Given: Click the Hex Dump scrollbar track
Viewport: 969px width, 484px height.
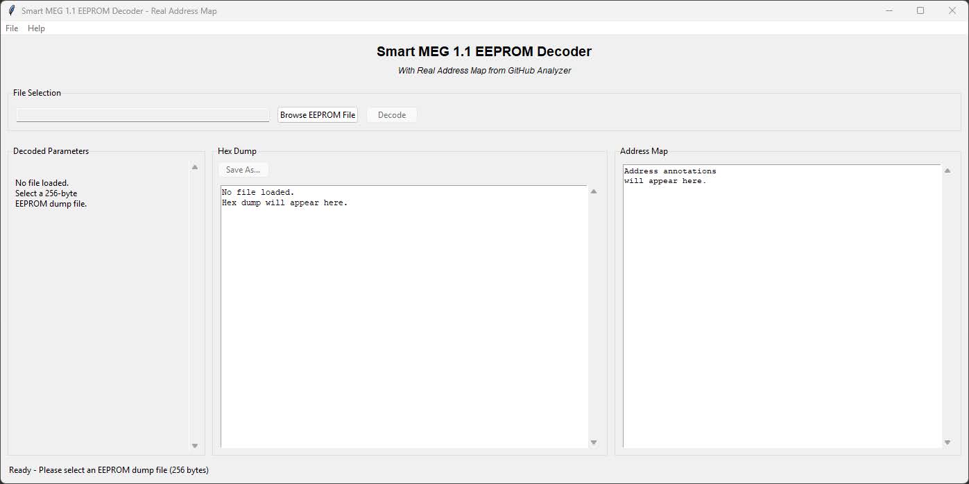Looking at the screenshot, I should tap(594, 317).
